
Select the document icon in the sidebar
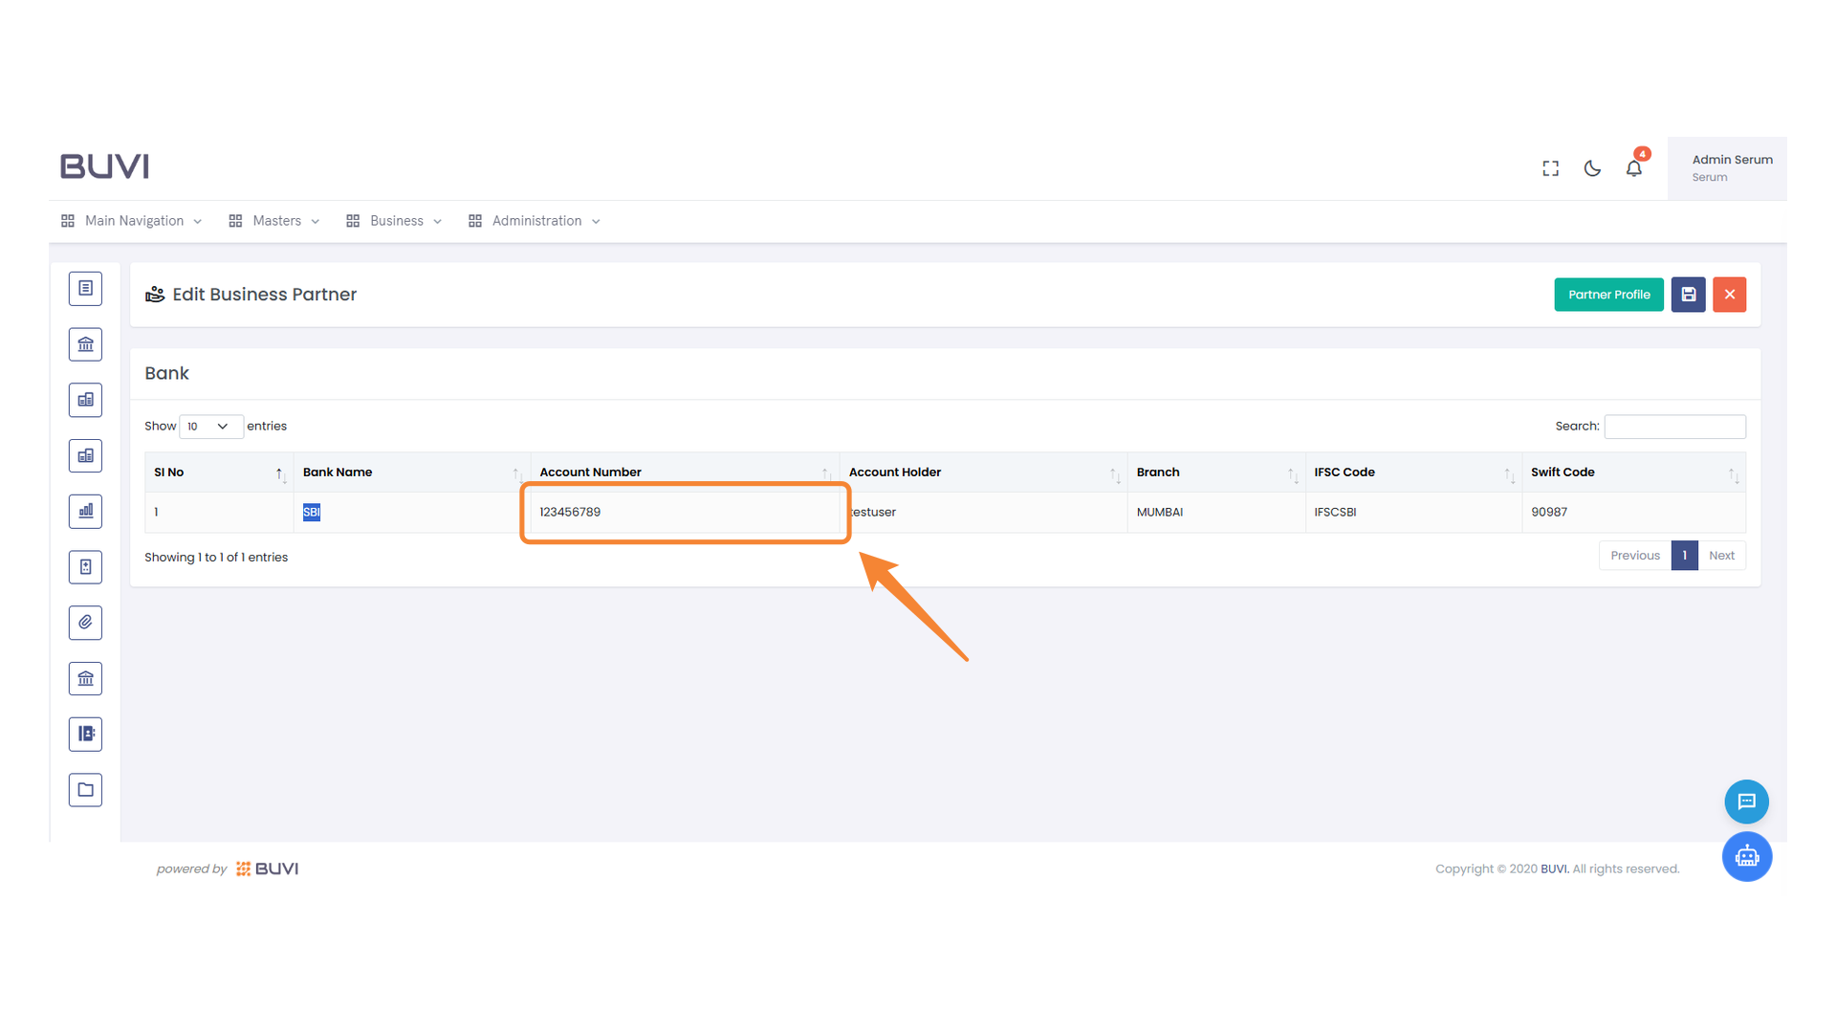(85, 288)
